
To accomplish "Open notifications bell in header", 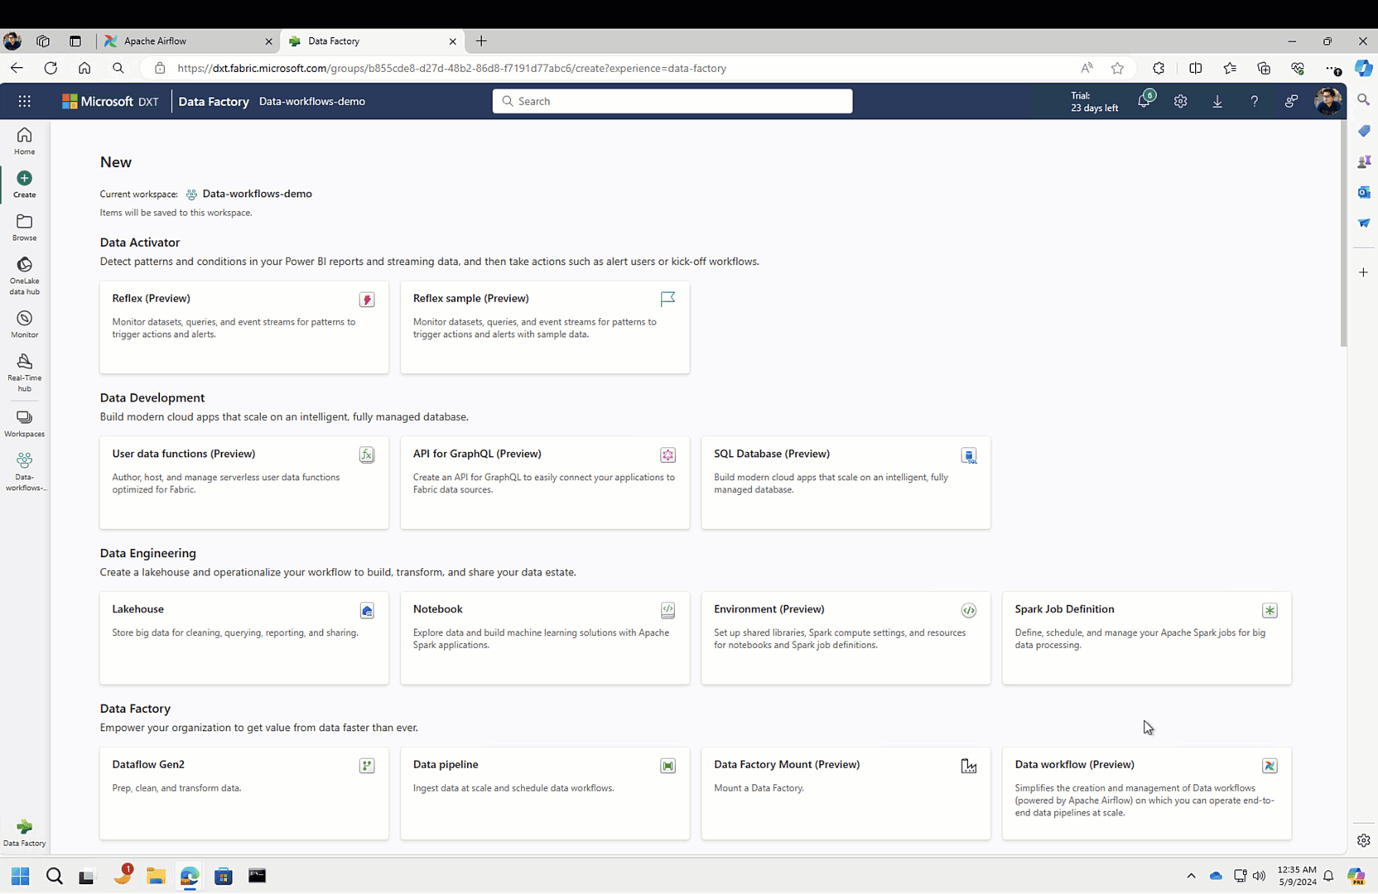I will [x=1144, y=101].
